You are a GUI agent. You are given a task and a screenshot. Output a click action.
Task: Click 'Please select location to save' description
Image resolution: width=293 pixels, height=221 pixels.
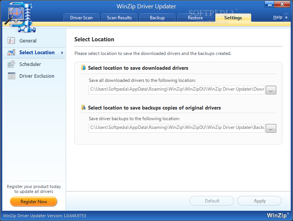(x=153, y=53)
